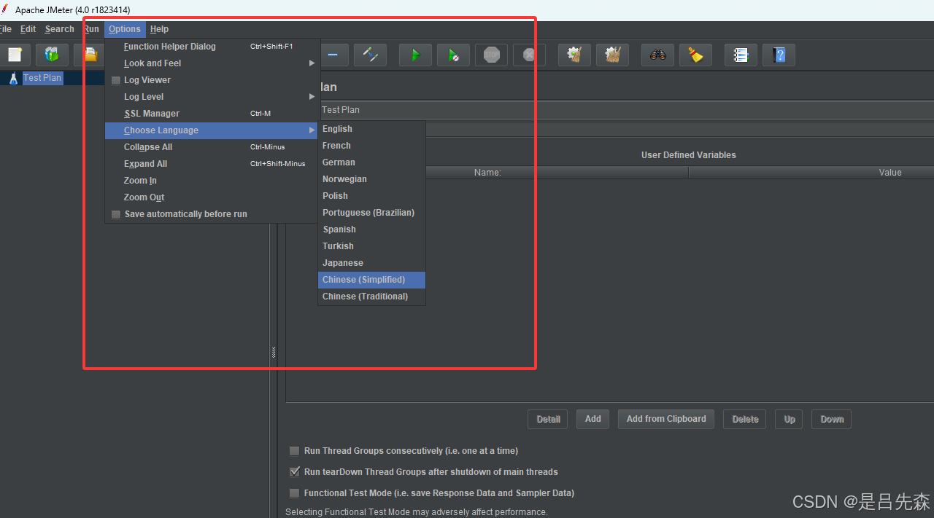Image resolution: width=934 pixels, height=518 pixels.
Task: Click the Add button
Action: (x=593, y=419)
